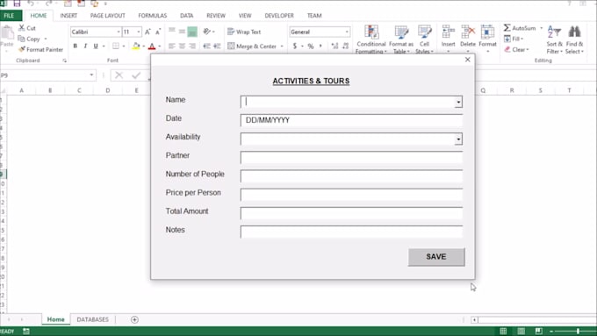Apply the Fill Color bucket

coord(136,46)
